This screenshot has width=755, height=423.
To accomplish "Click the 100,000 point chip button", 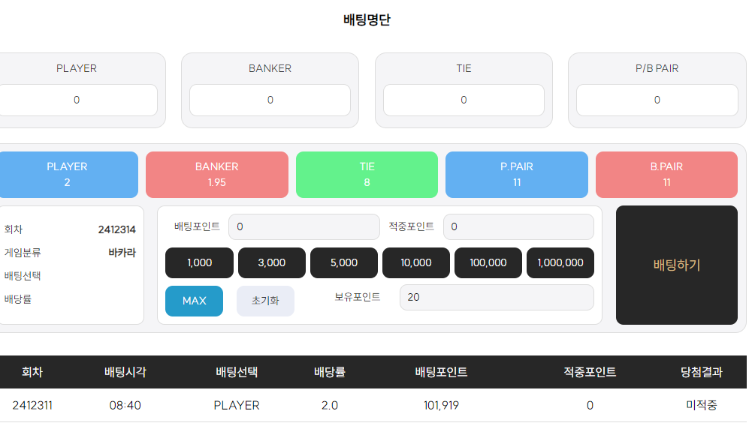I will pos(488,263).
